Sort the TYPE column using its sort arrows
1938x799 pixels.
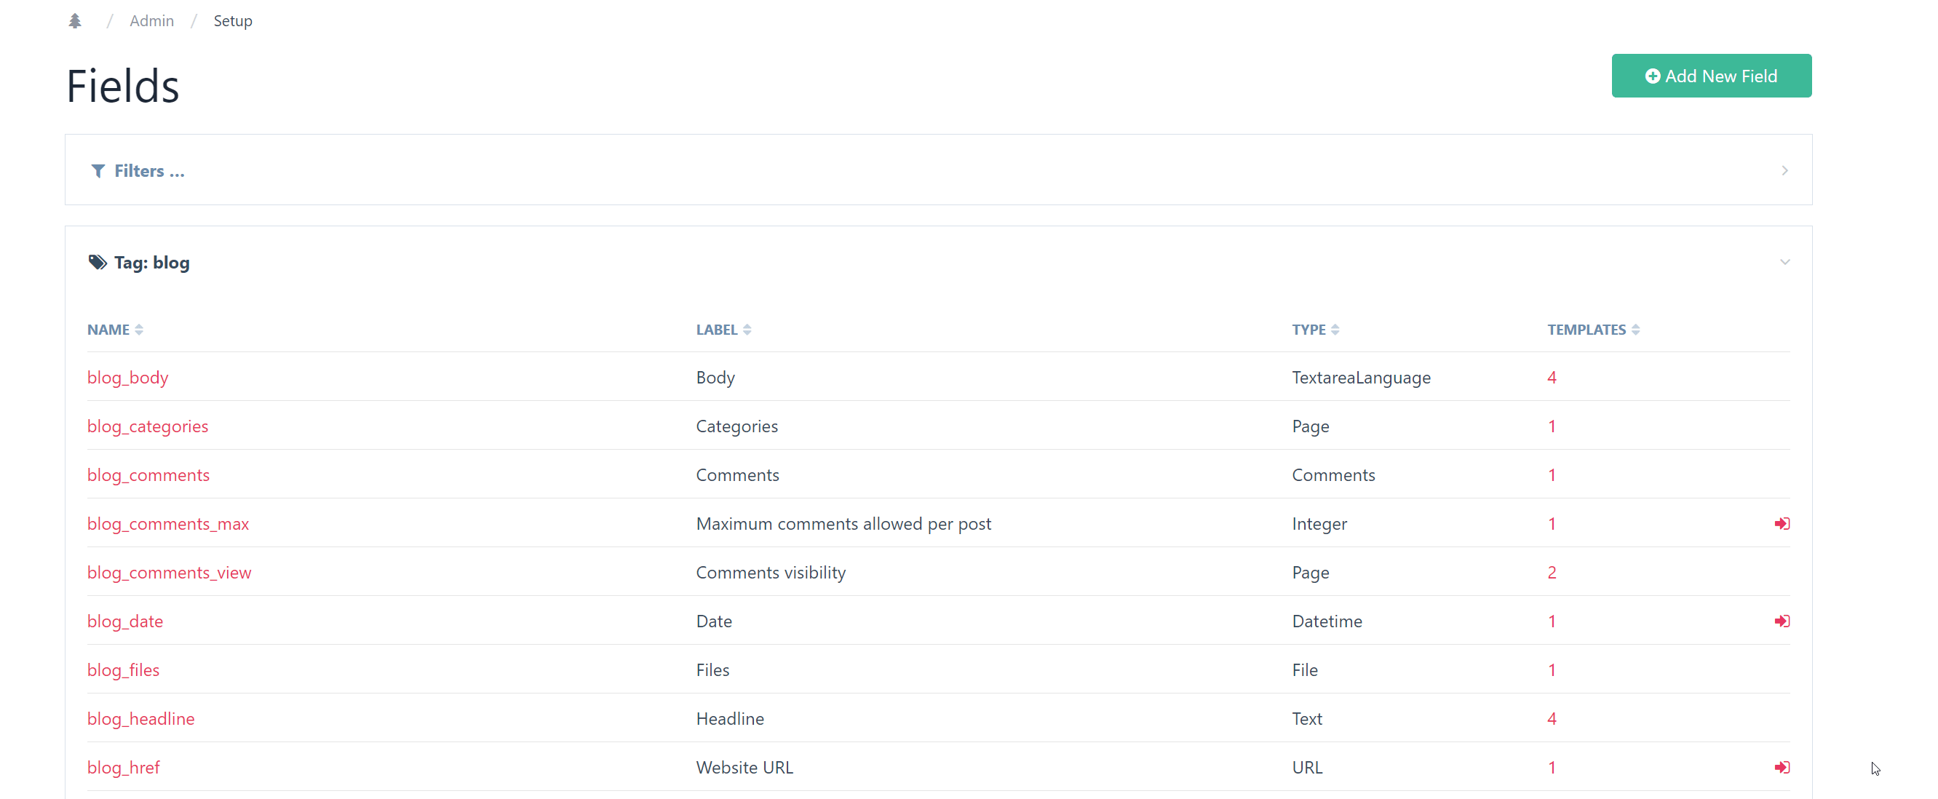[1336, 329]
